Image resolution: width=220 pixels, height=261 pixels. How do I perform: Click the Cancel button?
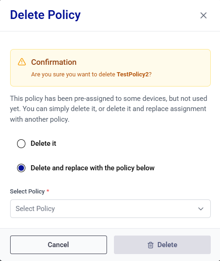point(59,245)
